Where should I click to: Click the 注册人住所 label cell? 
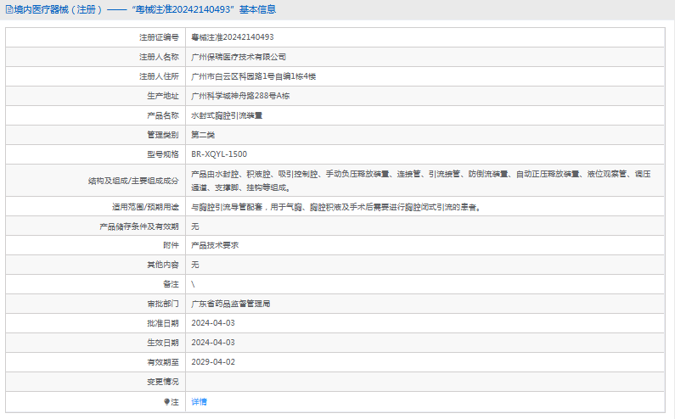96,76
